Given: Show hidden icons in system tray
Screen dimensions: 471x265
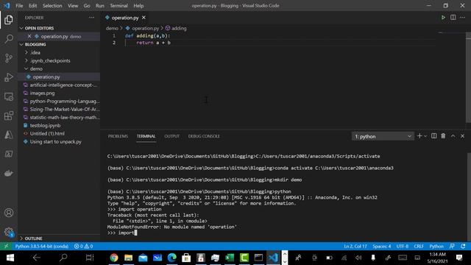Looking at the screenshot, I should coord(284,258).
